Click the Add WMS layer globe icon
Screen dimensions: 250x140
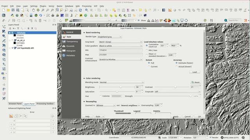click(4, 50)
